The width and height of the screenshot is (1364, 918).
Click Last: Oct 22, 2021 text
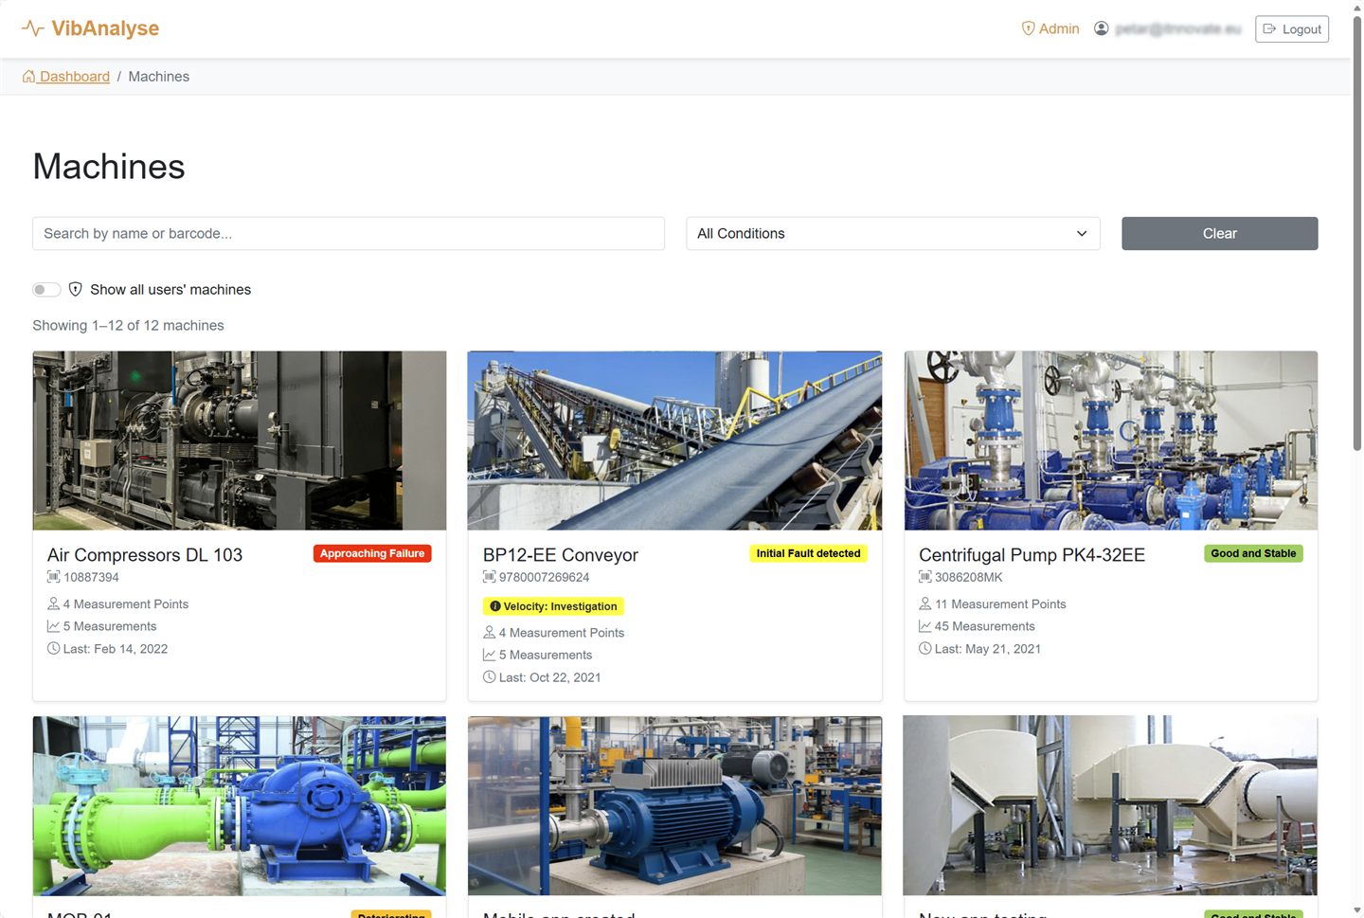550,677
